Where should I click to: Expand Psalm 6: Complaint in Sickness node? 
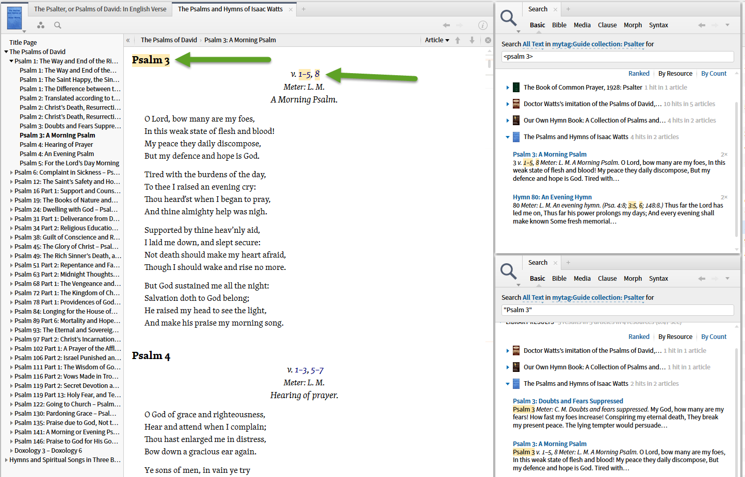(11, 173)
